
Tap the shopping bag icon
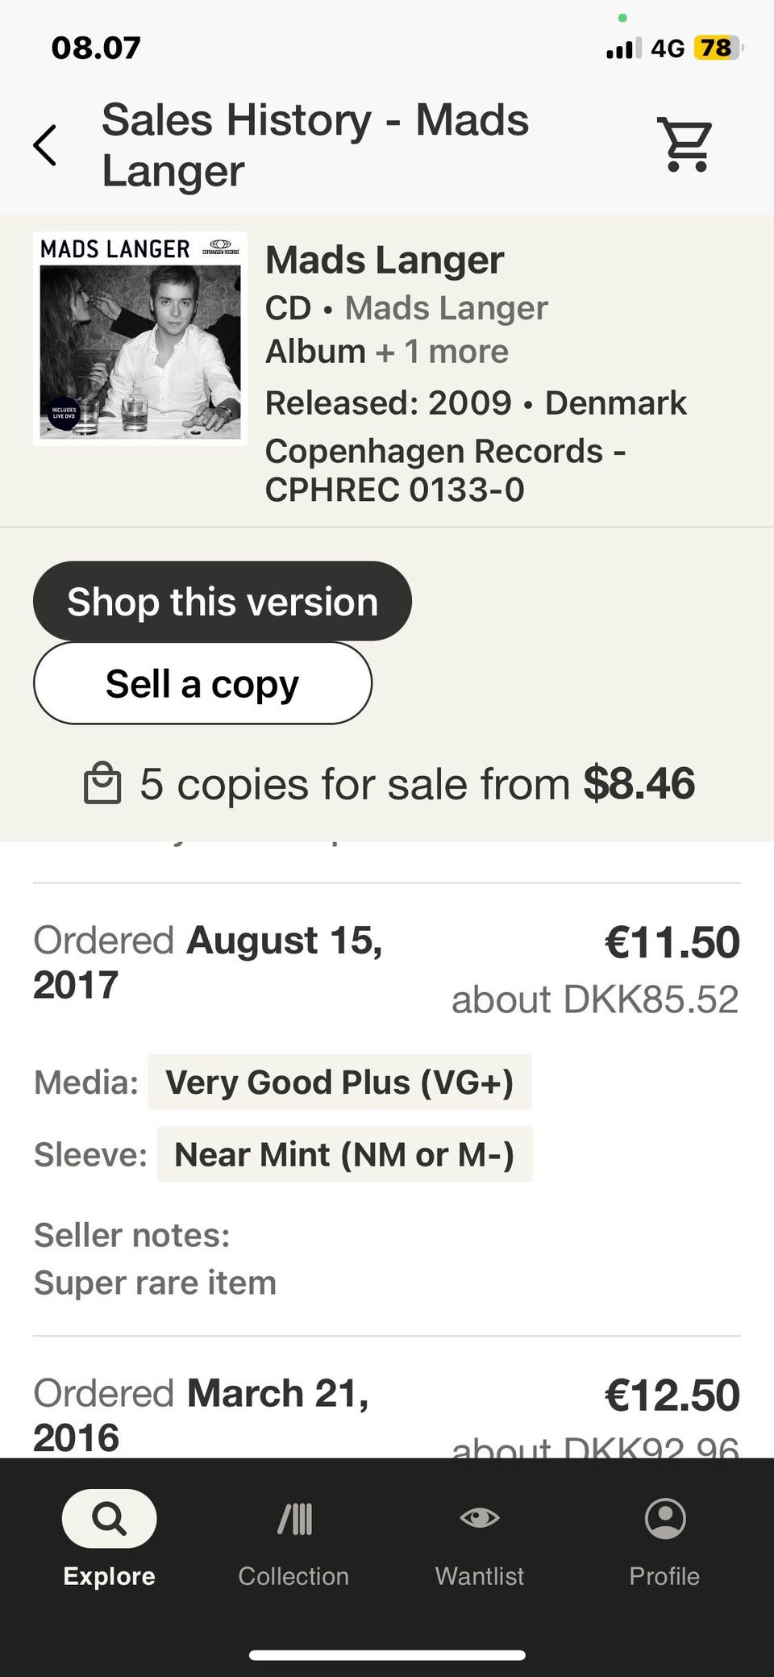(x=102, y=785)
